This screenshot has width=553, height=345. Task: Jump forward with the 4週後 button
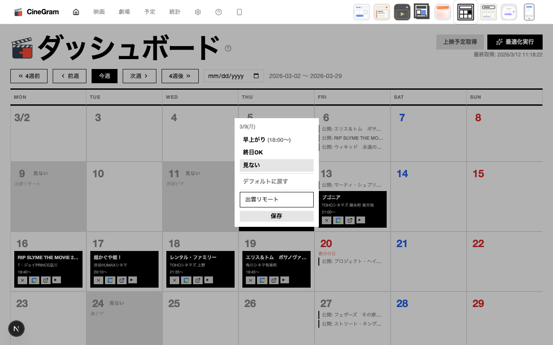180,76
